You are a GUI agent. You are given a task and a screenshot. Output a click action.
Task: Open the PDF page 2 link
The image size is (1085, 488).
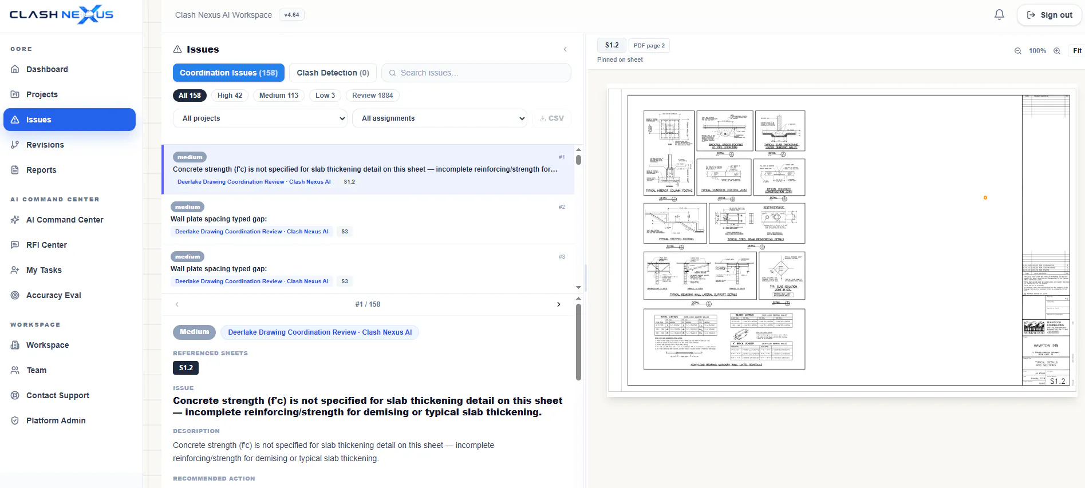coord(649,45)
